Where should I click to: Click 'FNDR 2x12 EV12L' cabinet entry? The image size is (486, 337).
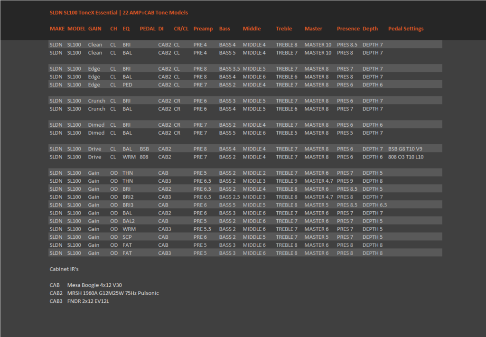point(88,302)
